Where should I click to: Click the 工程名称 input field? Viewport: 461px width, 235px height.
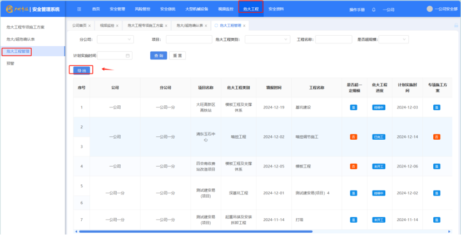click(x=334, y=40)
